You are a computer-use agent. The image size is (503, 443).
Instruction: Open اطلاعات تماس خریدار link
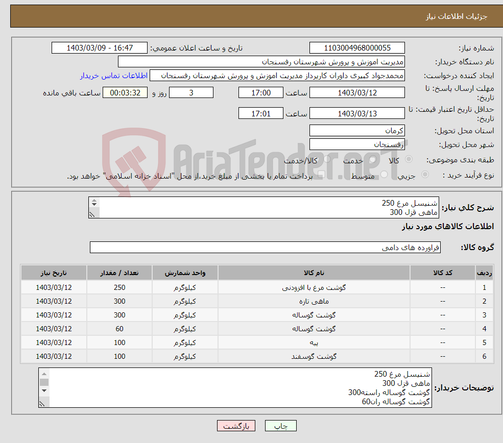coord(113,76)
